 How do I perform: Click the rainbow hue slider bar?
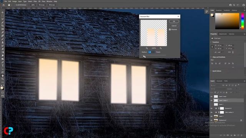(x=243, y=21)
